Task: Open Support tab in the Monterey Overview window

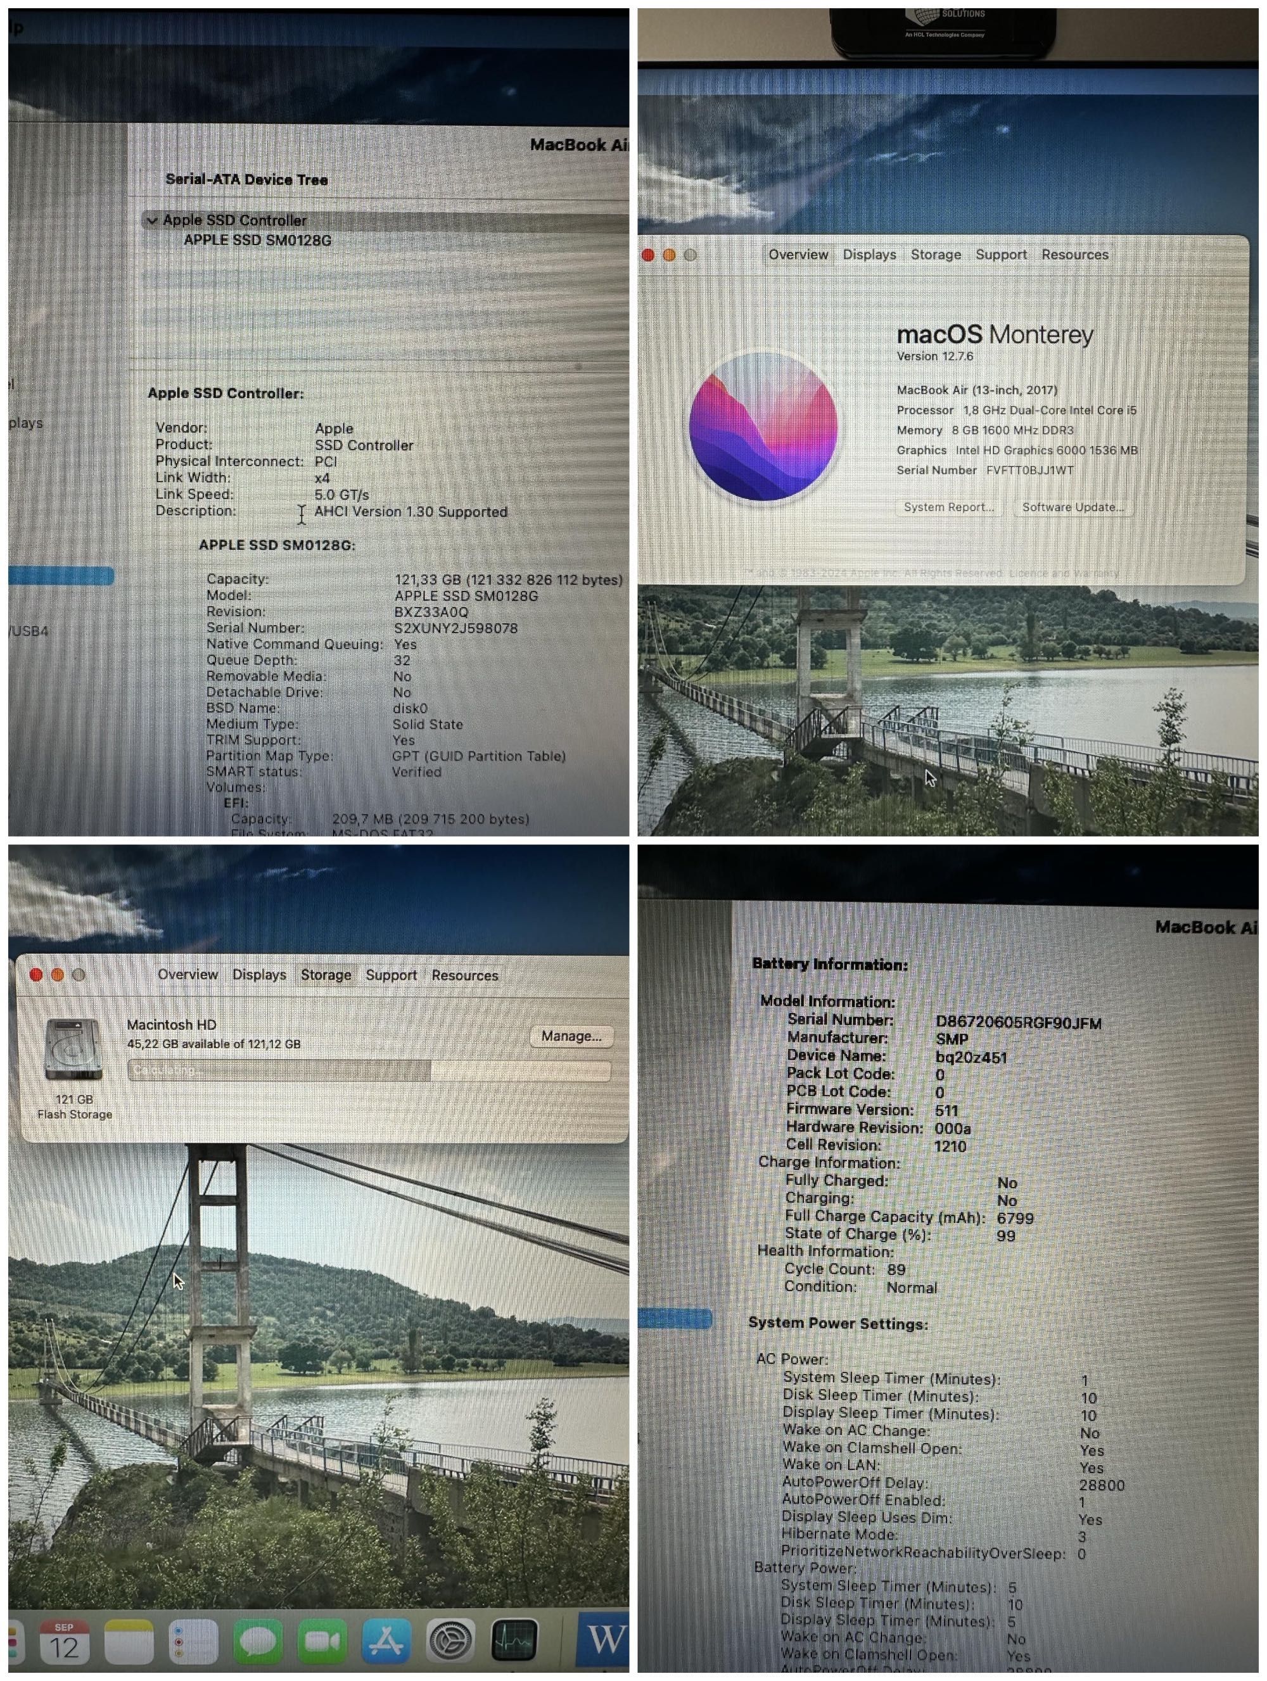Action: (1001, 255)
